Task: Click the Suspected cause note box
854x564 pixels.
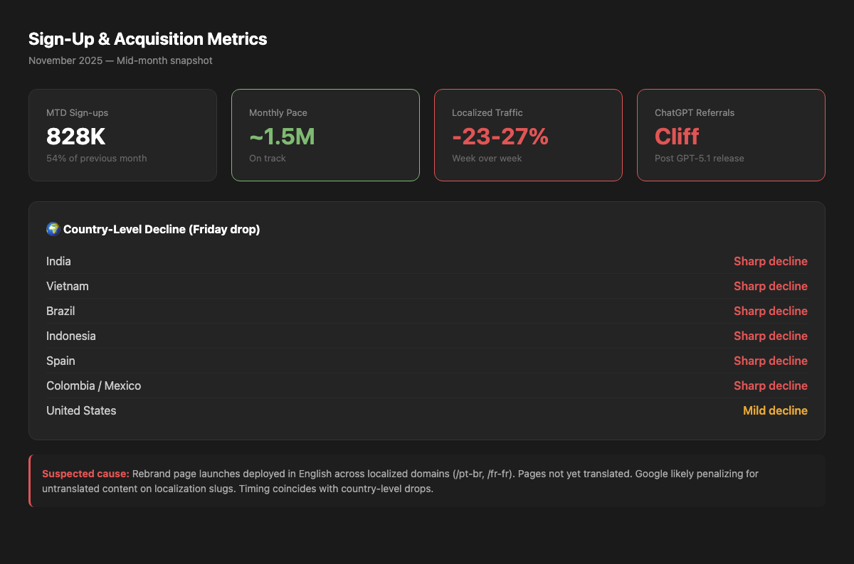Action: 427,481
